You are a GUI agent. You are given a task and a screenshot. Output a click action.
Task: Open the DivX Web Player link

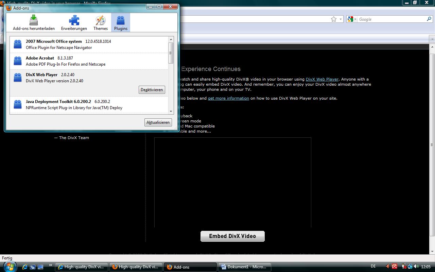coord(322,79)
